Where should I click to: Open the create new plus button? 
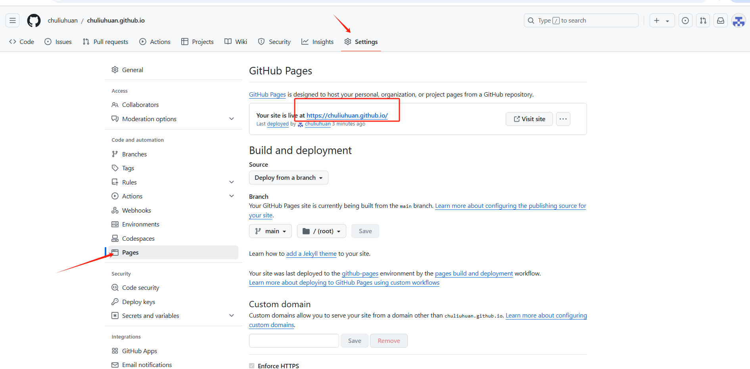click(x=656, y=21)
